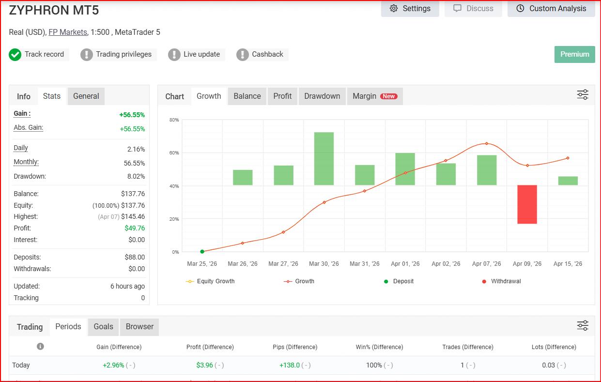The width and height of the screenshot is (601, 382).
Task: Toggle Withdrawal legend series
Action: [x=501, y=281]
